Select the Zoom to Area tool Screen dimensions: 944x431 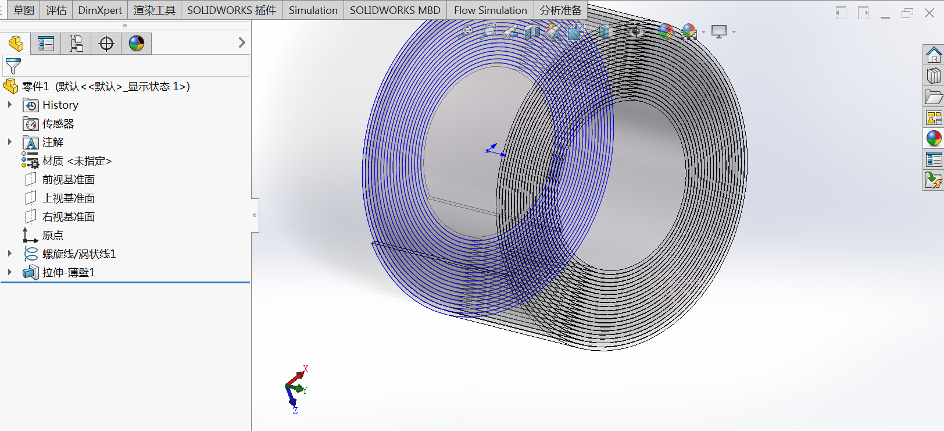(488, 32)
